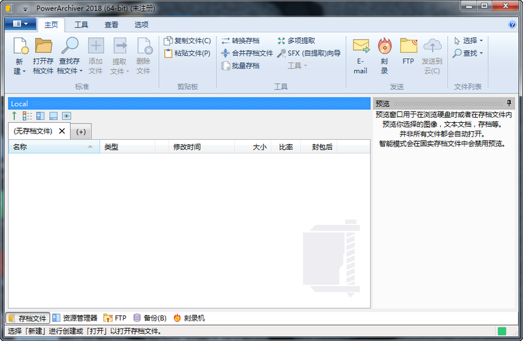Open an archive with 打开存档文件

[x=43, y=56]
